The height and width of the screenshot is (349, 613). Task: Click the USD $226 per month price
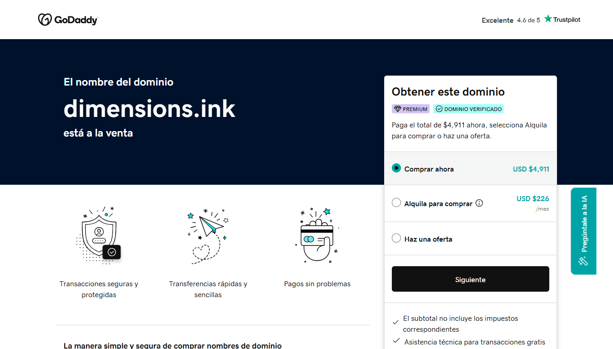[x=532, y=198]
